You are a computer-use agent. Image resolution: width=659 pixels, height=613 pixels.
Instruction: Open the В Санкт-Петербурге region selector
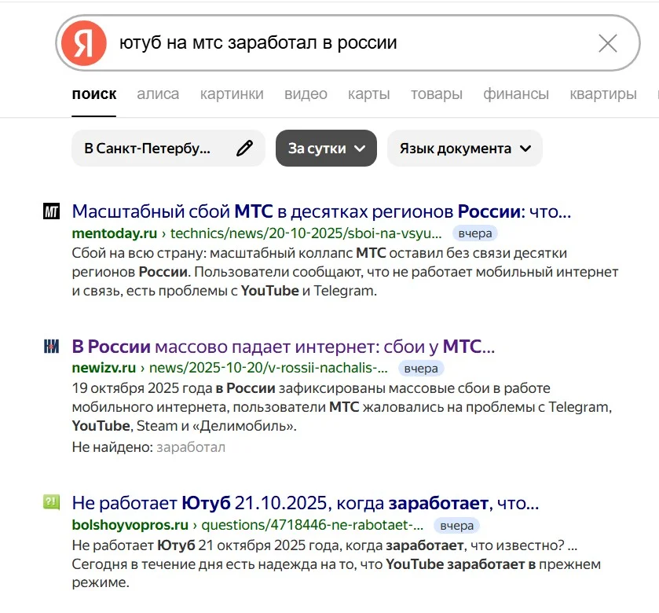click(x=168, y=149)
